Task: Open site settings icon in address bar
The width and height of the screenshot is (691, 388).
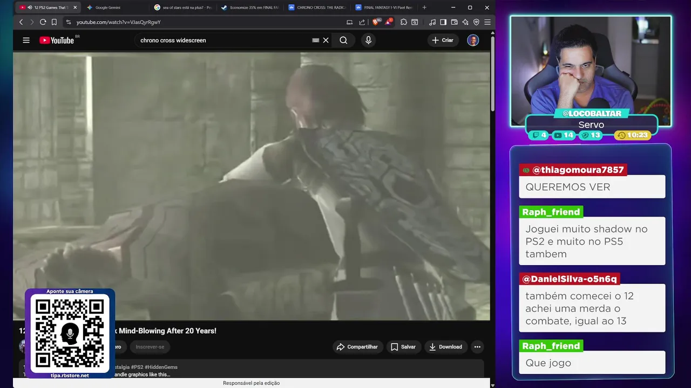Action: [68, 22]
